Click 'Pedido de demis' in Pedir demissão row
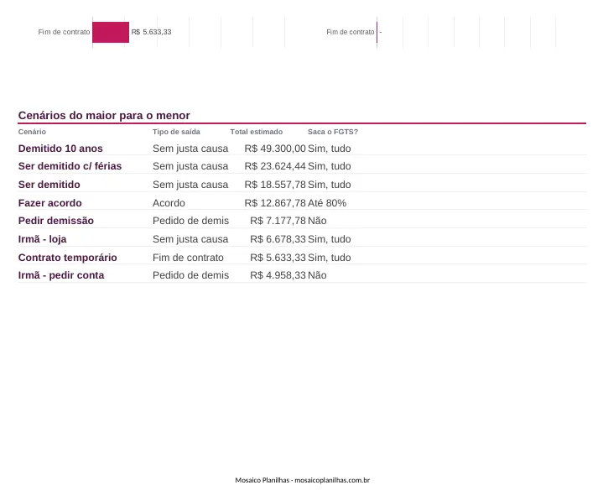The height and width of the screenshot is (501, 603). [x=190, y=221]
